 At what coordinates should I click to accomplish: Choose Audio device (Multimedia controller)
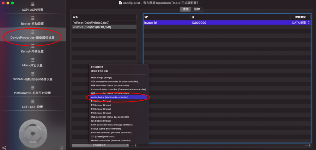point(118,97)
